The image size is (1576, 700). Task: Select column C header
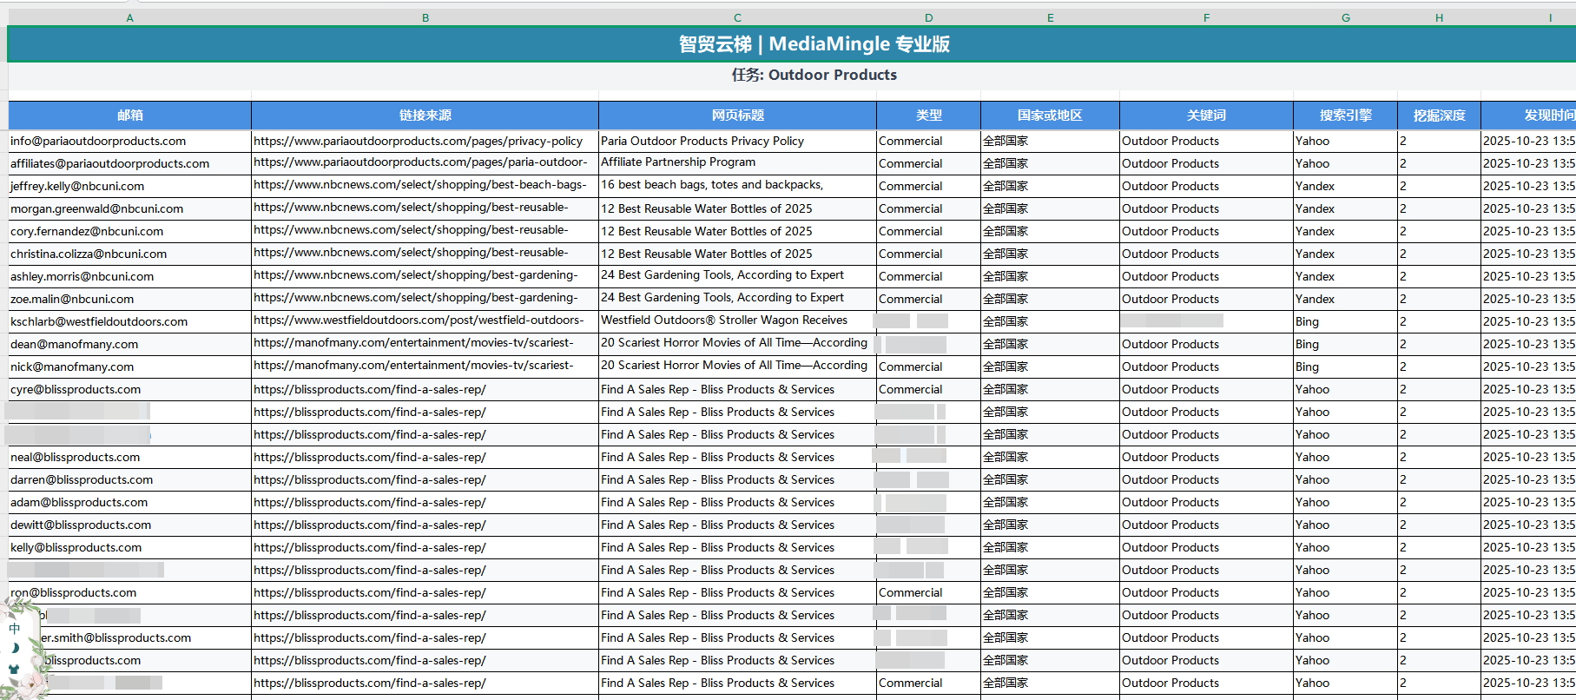click(x=738, y=17)
